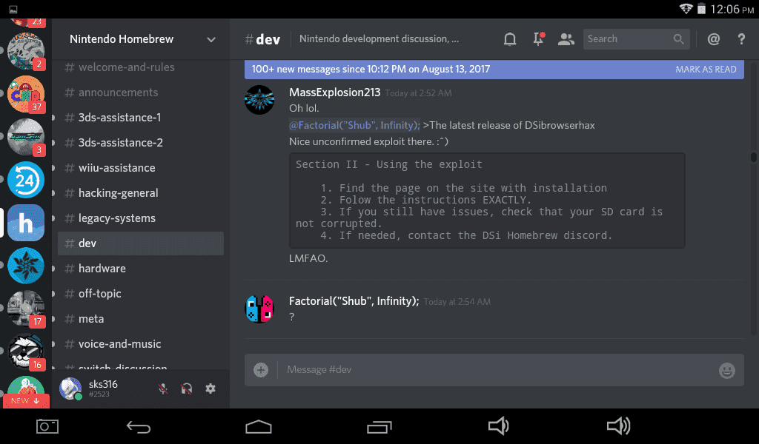Tap the volume down button

coord(498,426)
